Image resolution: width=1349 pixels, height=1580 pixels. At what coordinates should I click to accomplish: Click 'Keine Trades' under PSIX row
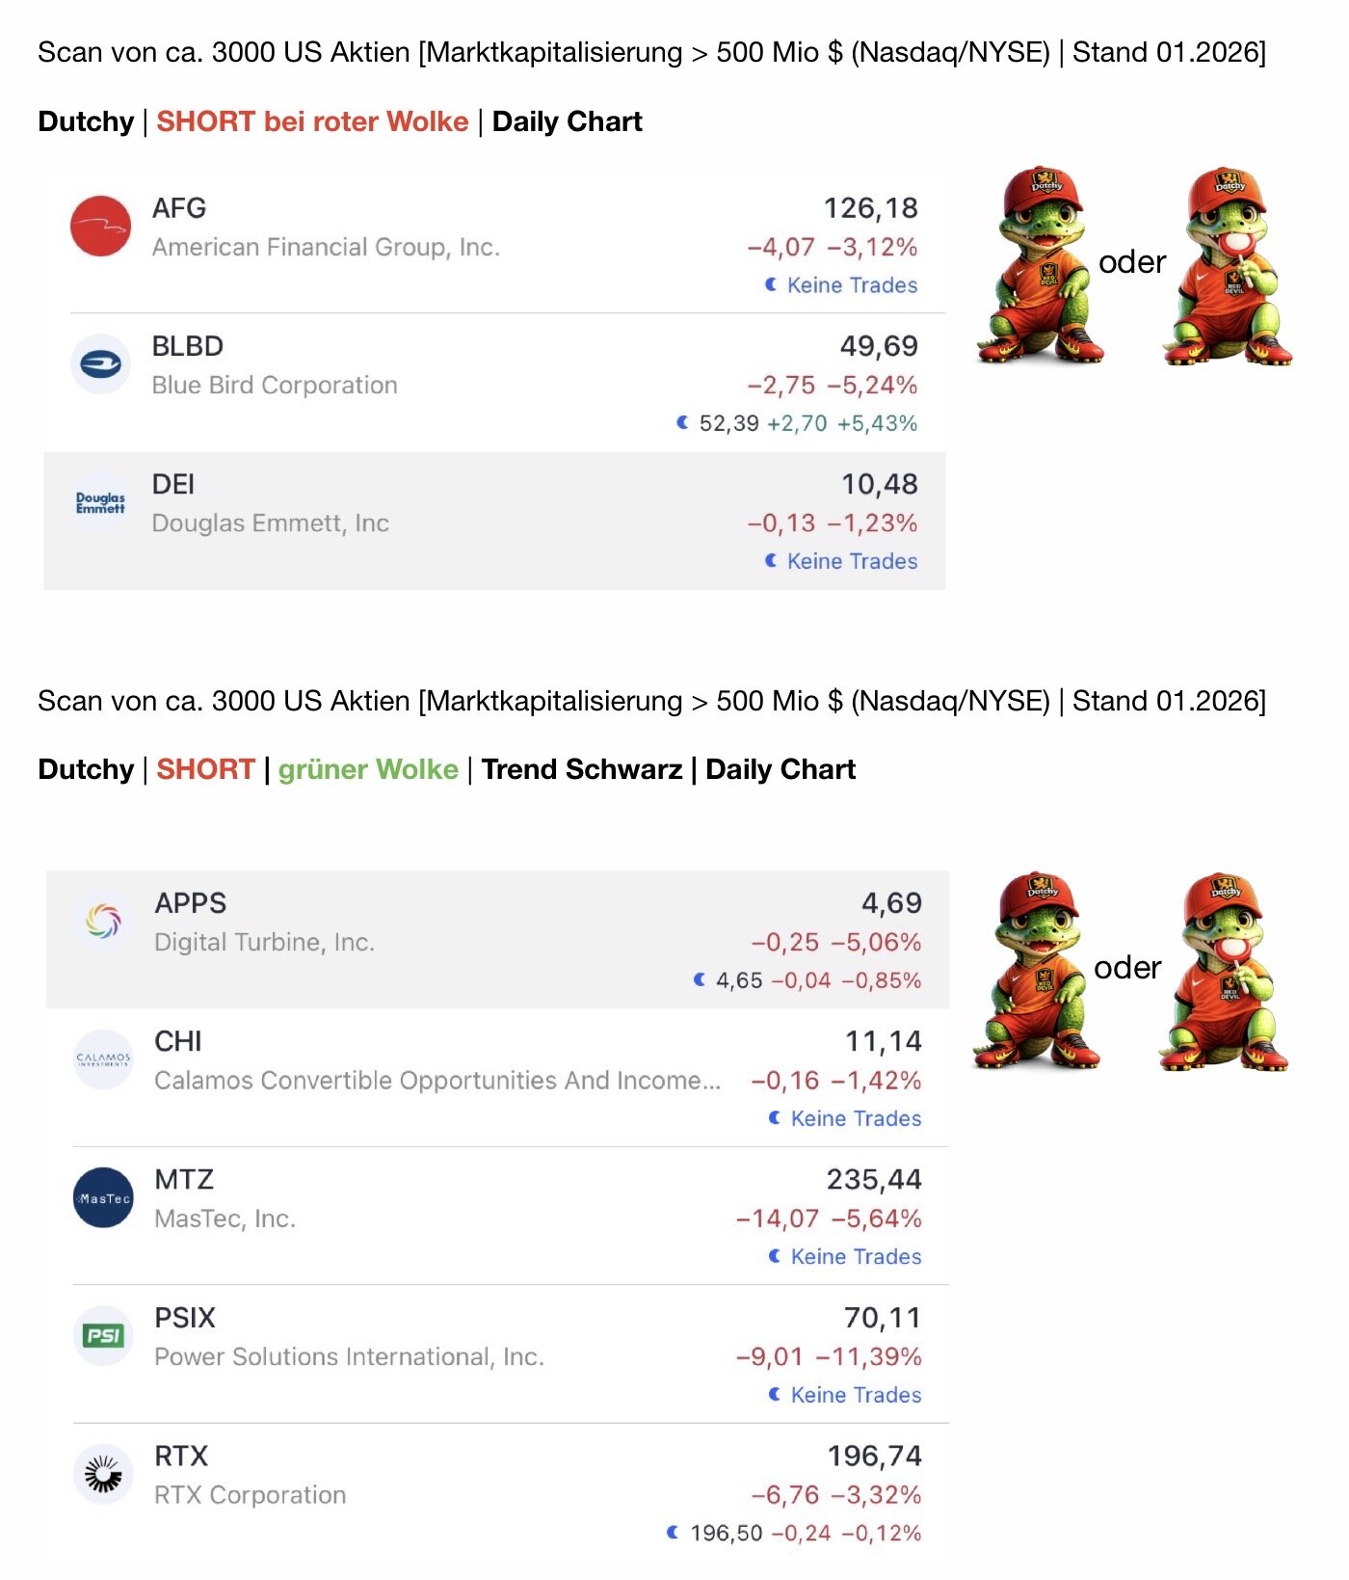tap(856, 1395)
